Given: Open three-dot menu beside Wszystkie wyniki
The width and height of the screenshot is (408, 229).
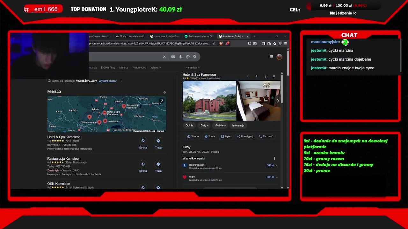Looking at the screenshot, I should point(274,158).
